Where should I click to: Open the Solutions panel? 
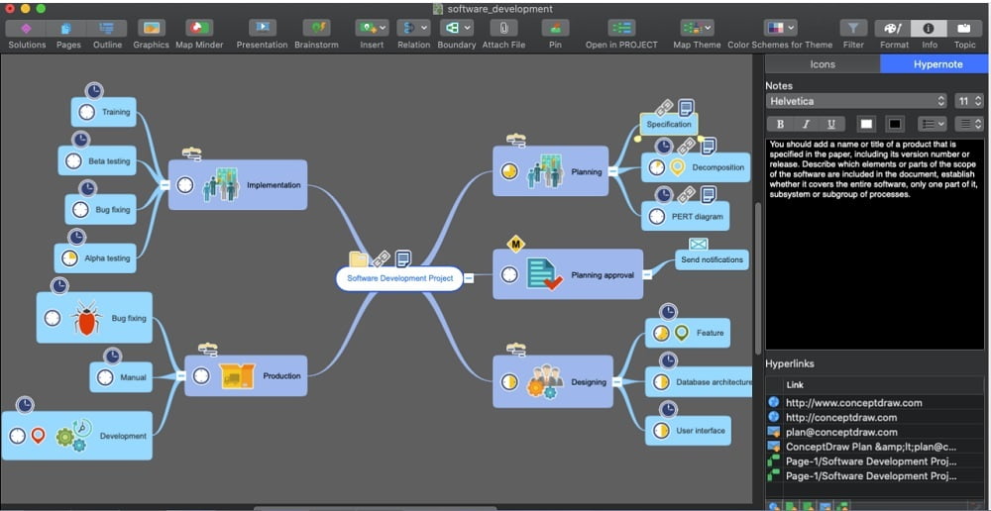click(x=27, y=29)
